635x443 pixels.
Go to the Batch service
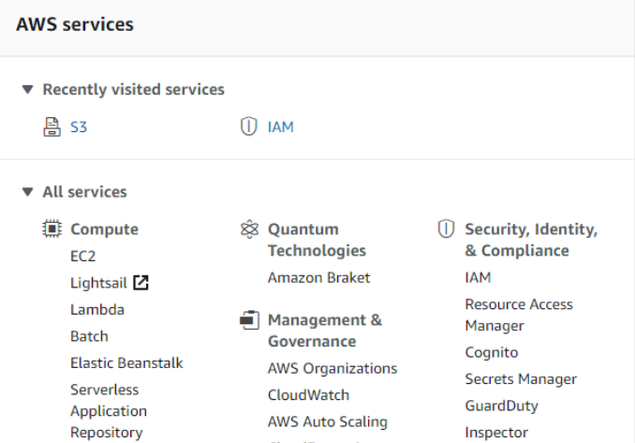[x=89, y=336]
